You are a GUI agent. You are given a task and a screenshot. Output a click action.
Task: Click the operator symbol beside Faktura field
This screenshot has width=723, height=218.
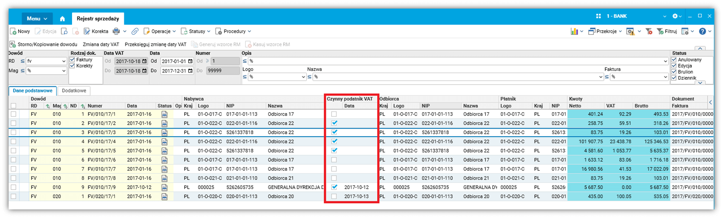607,77
